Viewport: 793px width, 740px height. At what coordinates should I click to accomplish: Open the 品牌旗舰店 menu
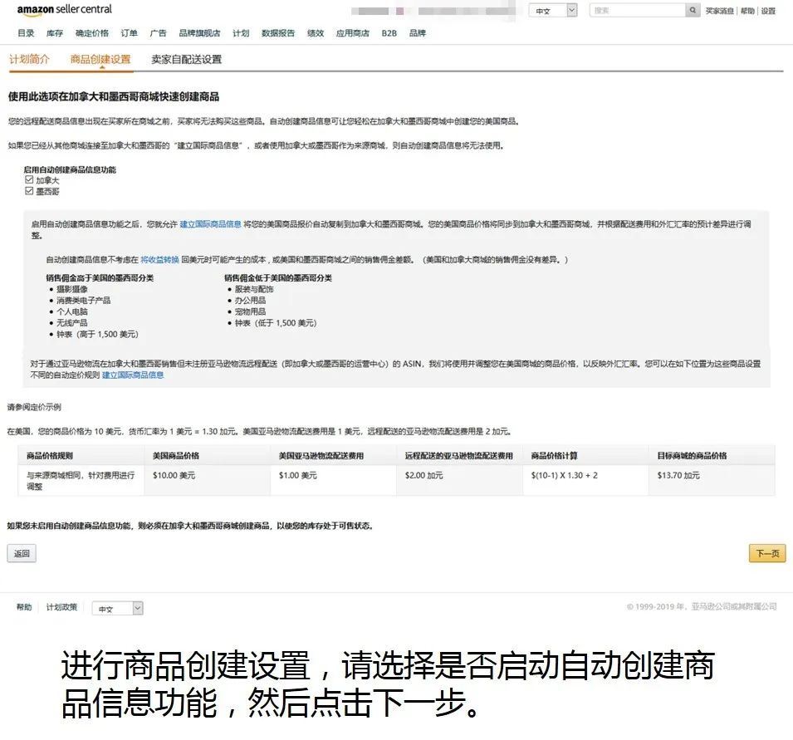pyautogui.click(x=199, y=33)
